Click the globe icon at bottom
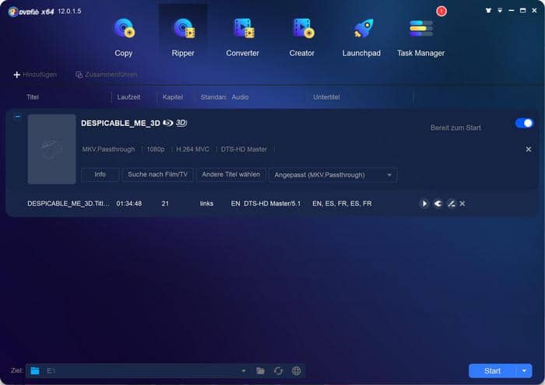 coord(296,371)
